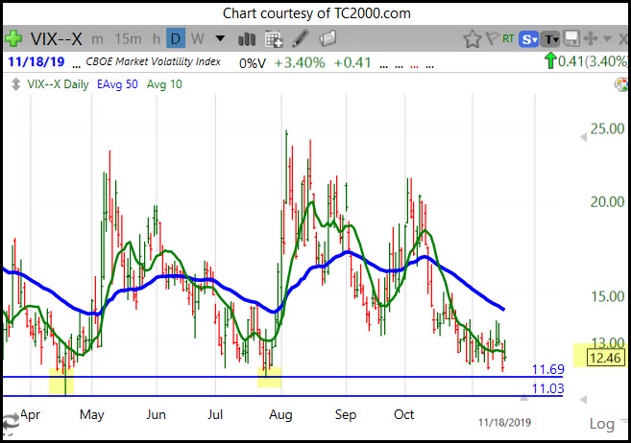Select the pencil drawing tool

tap(301, 38)
